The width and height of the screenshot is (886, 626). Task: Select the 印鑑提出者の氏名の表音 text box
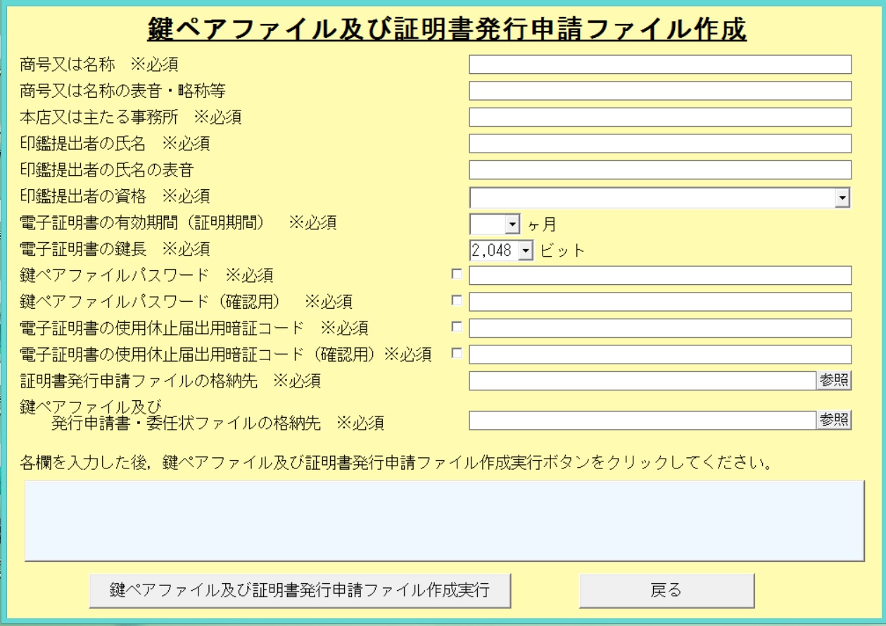[660, 170]
